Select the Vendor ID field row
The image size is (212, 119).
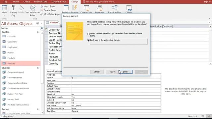[x=54, y=30]
